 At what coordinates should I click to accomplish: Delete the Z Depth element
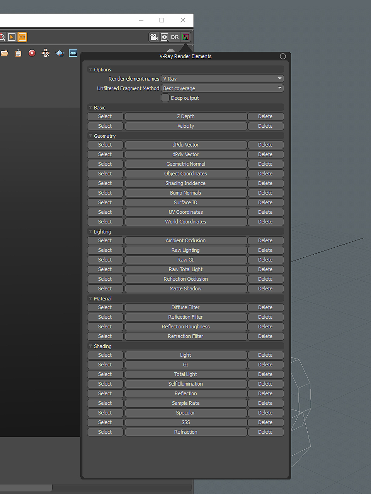[x=265, y=117]
